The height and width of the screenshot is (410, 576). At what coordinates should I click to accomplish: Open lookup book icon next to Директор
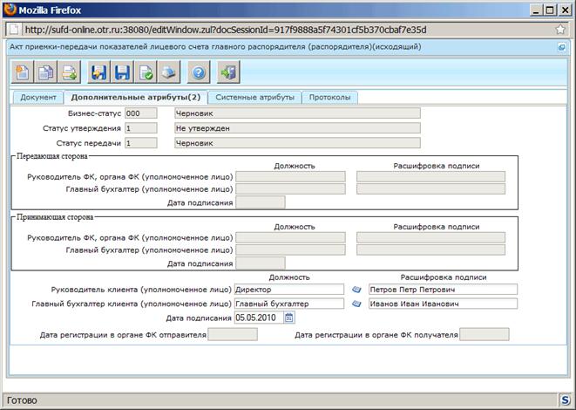[x=356, y=290]
